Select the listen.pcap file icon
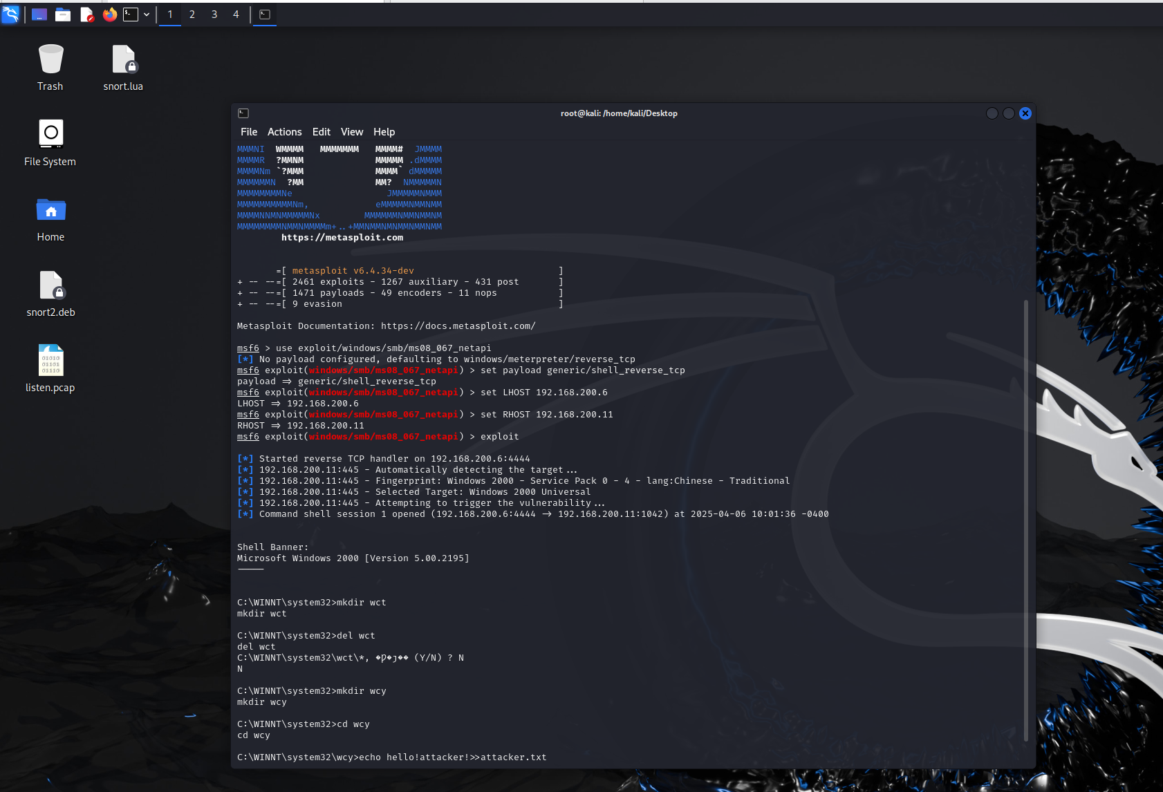Screen dimensions: 1163x792 [x=50, y=369]
